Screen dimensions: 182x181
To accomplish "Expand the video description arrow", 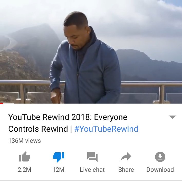I will pos(173,117).
